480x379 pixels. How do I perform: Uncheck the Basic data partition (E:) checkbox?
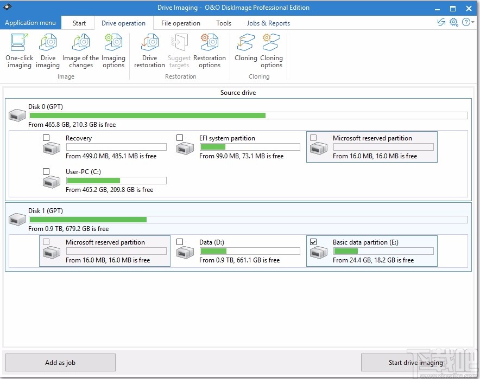313,242
